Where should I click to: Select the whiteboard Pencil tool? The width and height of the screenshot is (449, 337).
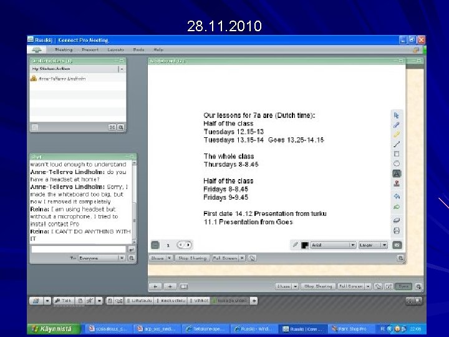pyautogui.click(x=397, y=125)
